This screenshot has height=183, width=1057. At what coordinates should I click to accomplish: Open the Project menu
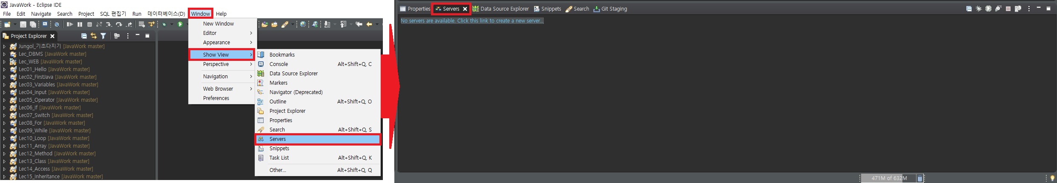pyautogui.click(x=86, y=14)
